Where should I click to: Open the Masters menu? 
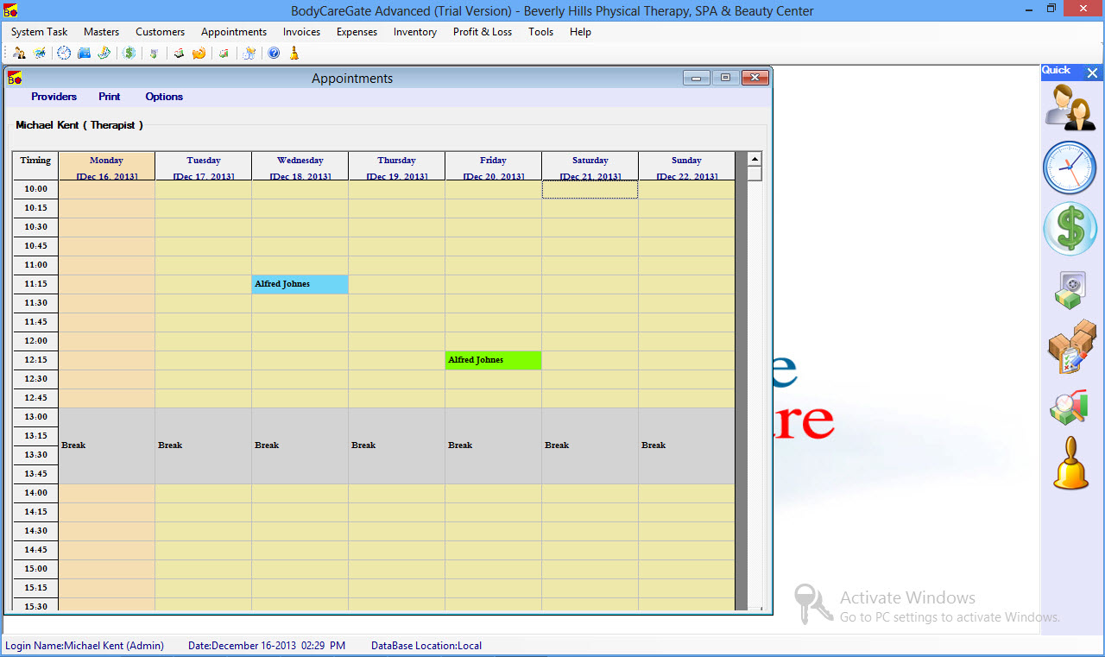click(x=101, y=32)
